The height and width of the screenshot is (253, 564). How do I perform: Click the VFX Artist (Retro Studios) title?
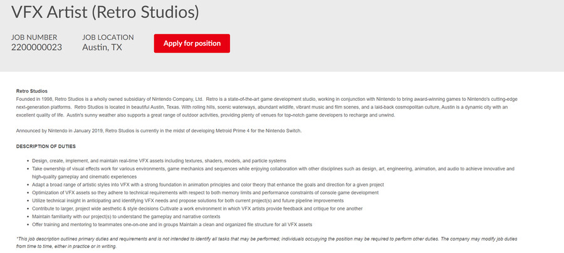[x=106, y=11]
